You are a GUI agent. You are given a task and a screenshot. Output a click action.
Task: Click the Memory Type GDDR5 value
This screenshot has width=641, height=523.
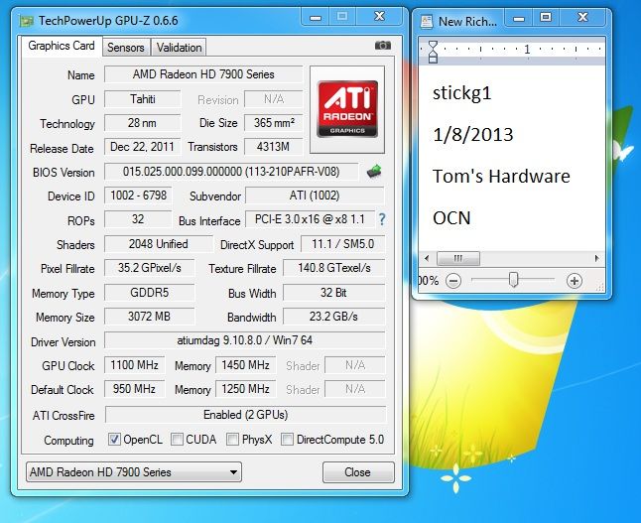[x=150, y=293]
